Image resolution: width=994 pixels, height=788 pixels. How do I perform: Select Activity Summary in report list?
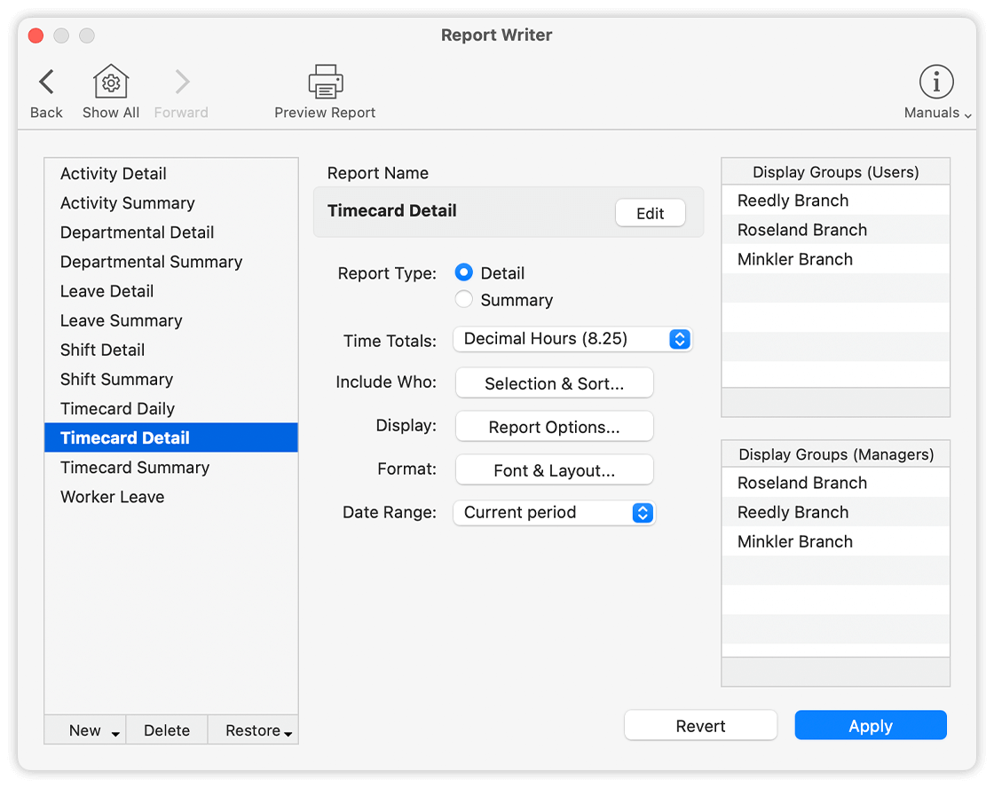coord(127,203)
